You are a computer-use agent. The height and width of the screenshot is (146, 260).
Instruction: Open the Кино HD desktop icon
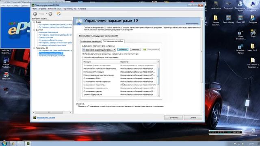pos(240,19)
